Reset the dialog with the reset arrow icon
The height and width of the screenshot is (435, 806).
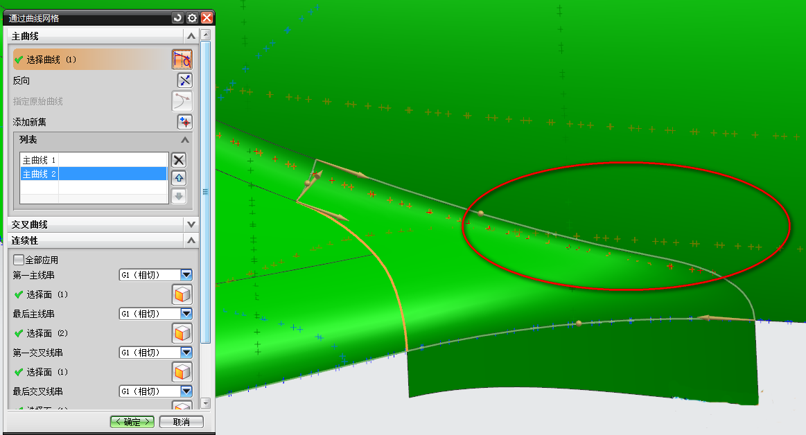(x=178, y=18)
